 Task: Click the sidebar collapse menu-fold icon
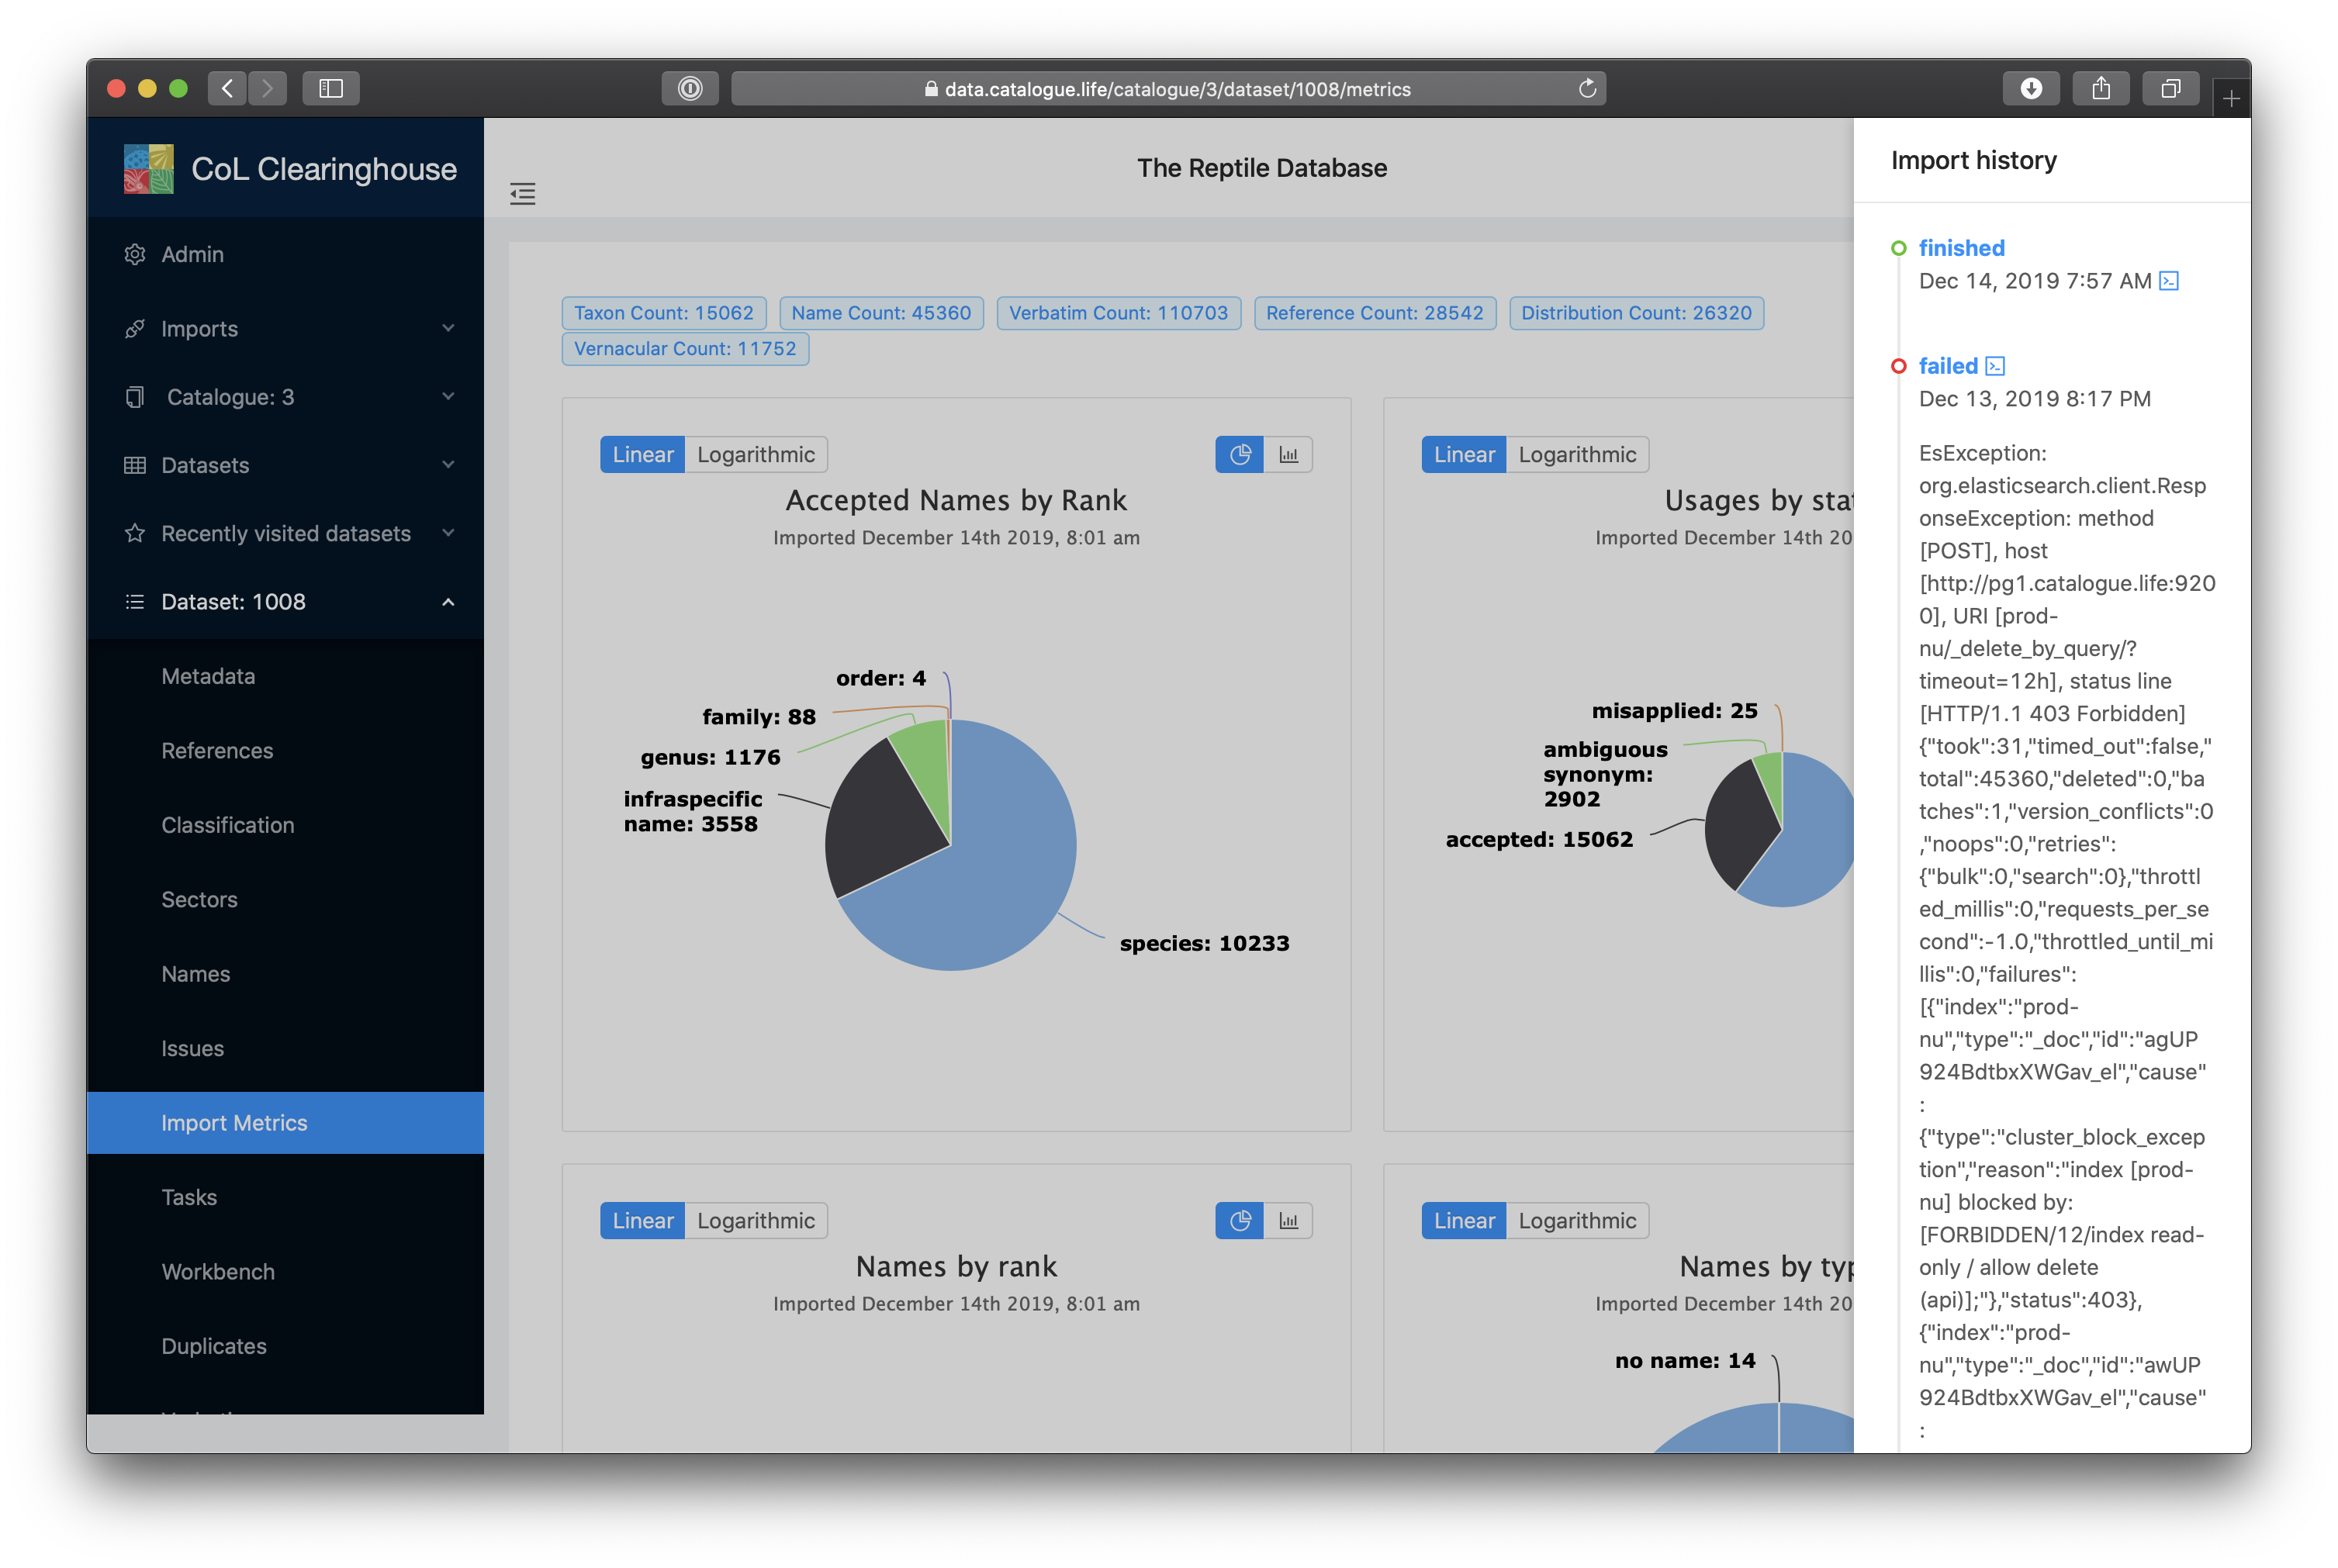click(x=522, y=193)
